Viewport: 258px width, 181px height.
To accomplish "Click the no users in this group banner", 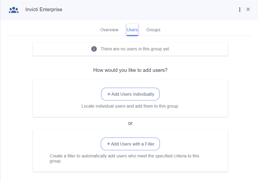I will click(x=130, y=49).
